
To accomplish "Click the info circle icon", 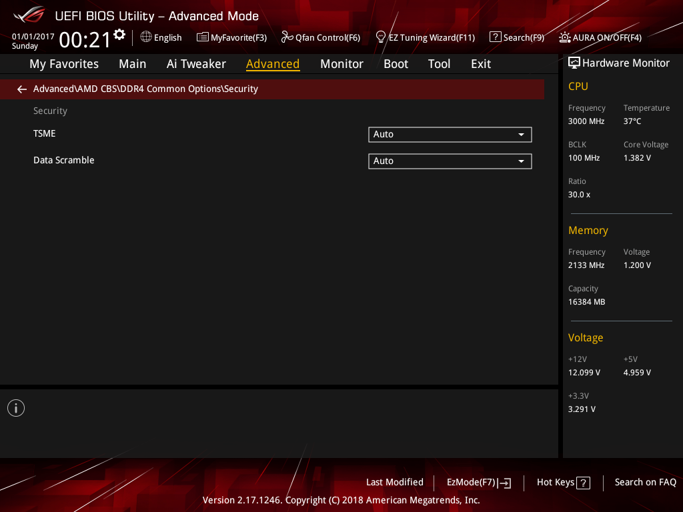I will coord(16,408).
